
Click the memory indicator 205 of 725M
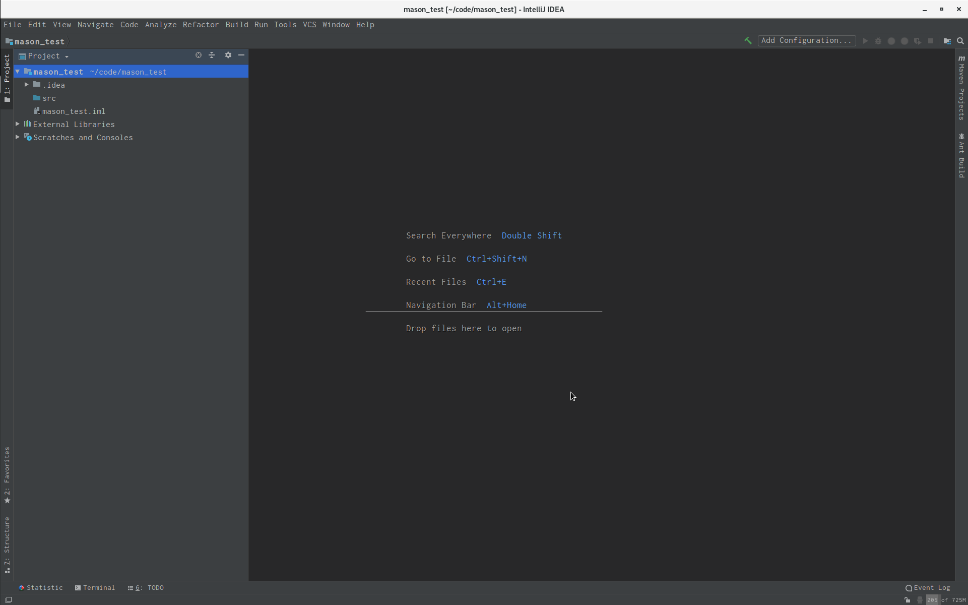[x=946, y=600]
